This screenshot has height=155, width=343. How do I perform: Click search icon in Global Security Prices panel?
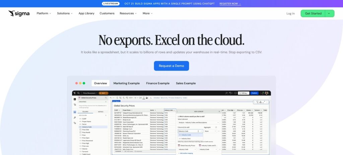click(x=106, y=98)
